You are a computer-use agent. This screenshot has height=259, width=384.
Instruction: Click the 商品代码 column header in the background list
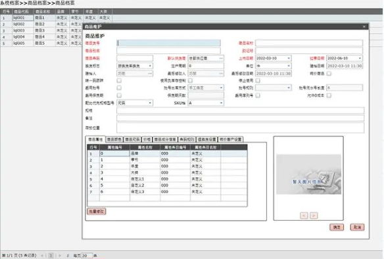coord(22,12)
